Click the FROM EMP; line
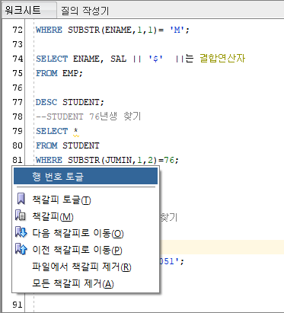The height and width of the screenshot is (313, 284). (59, 73)
